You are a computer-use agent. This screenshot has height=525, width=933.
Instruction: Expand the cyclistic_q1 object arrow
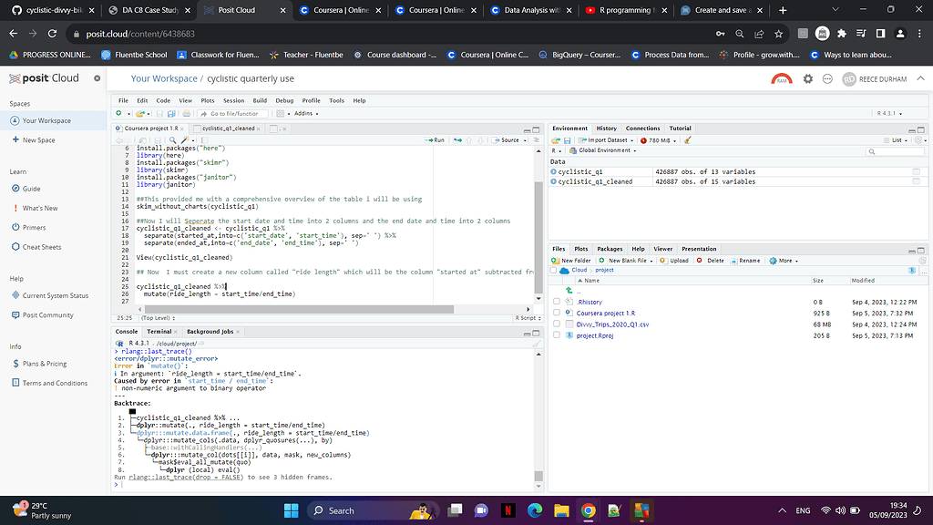[553, 171]
